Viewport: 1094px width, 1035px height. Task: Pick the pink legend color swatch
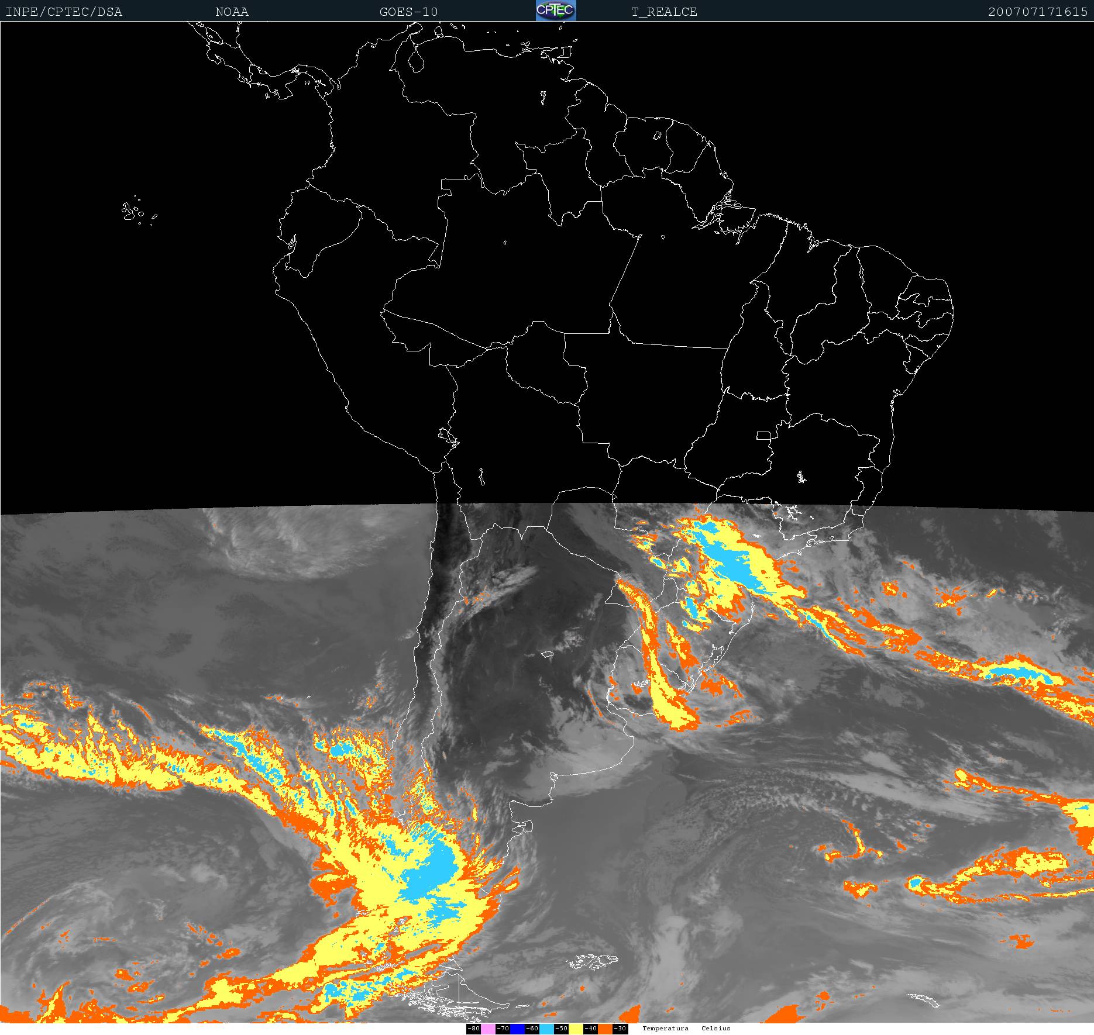tap(488, 1029)
